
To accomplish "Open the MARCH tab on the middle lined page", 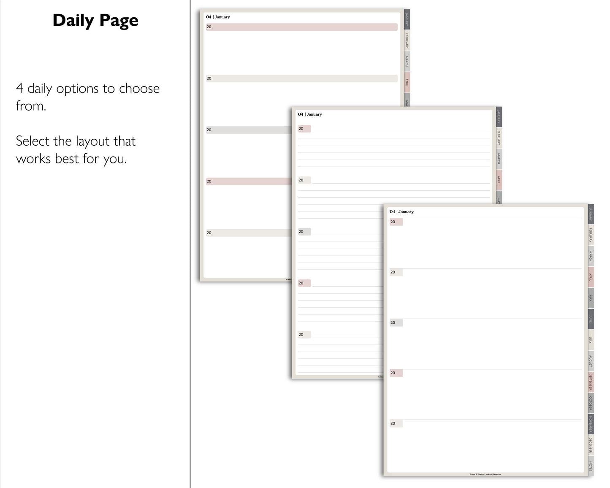I will point(499,159).
